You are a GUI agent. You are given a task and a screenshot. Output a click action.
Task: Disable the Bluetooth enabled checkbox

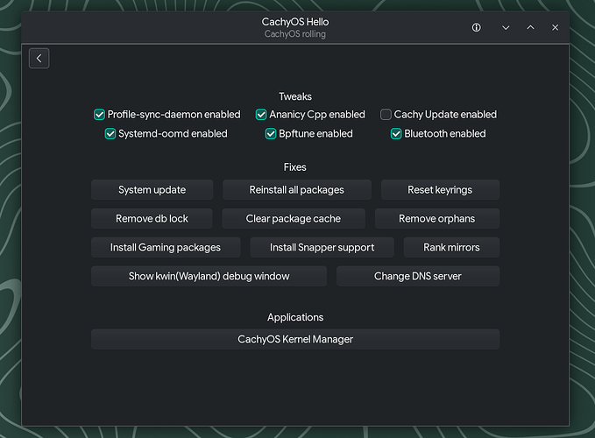[397, 134]
